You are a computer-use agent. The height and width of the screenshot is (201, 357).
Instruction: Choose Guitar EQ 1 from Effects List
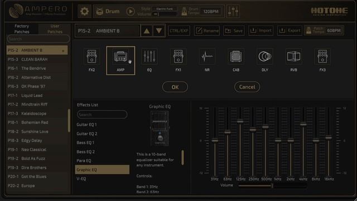pyautogui.click(x=102, y=125)
